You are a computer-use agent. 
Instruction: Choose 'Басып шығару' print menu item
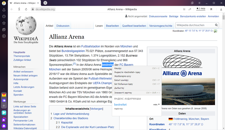(x=137, y=80)
